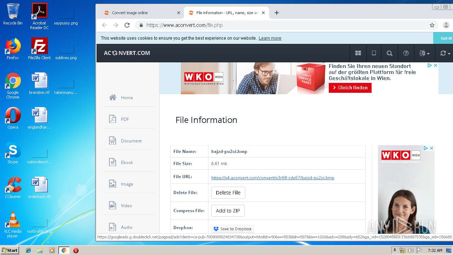Launch Firefox from the desktop

[13, 49]
